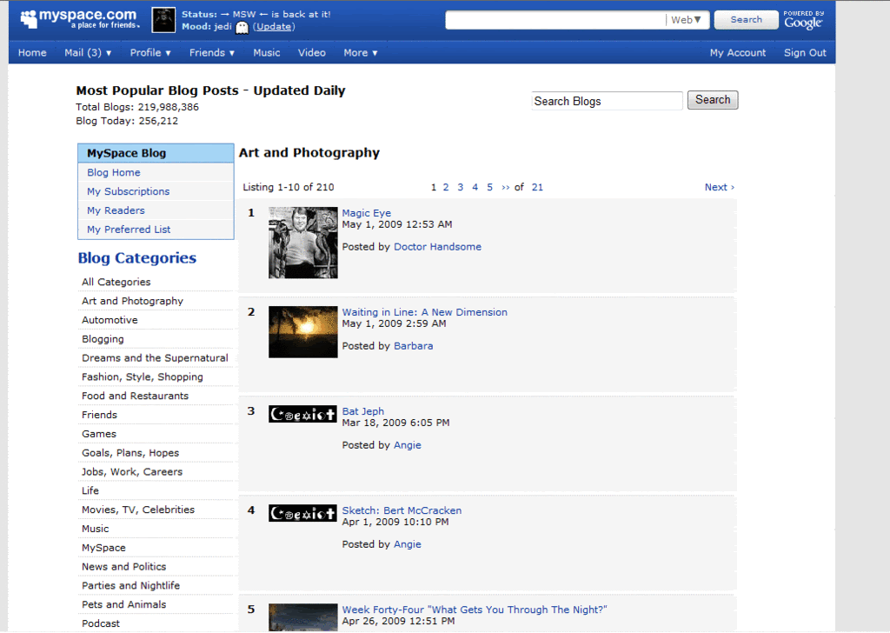Open the Web search type dropdown
Screen dimensions: 890x633
point(687,20)
